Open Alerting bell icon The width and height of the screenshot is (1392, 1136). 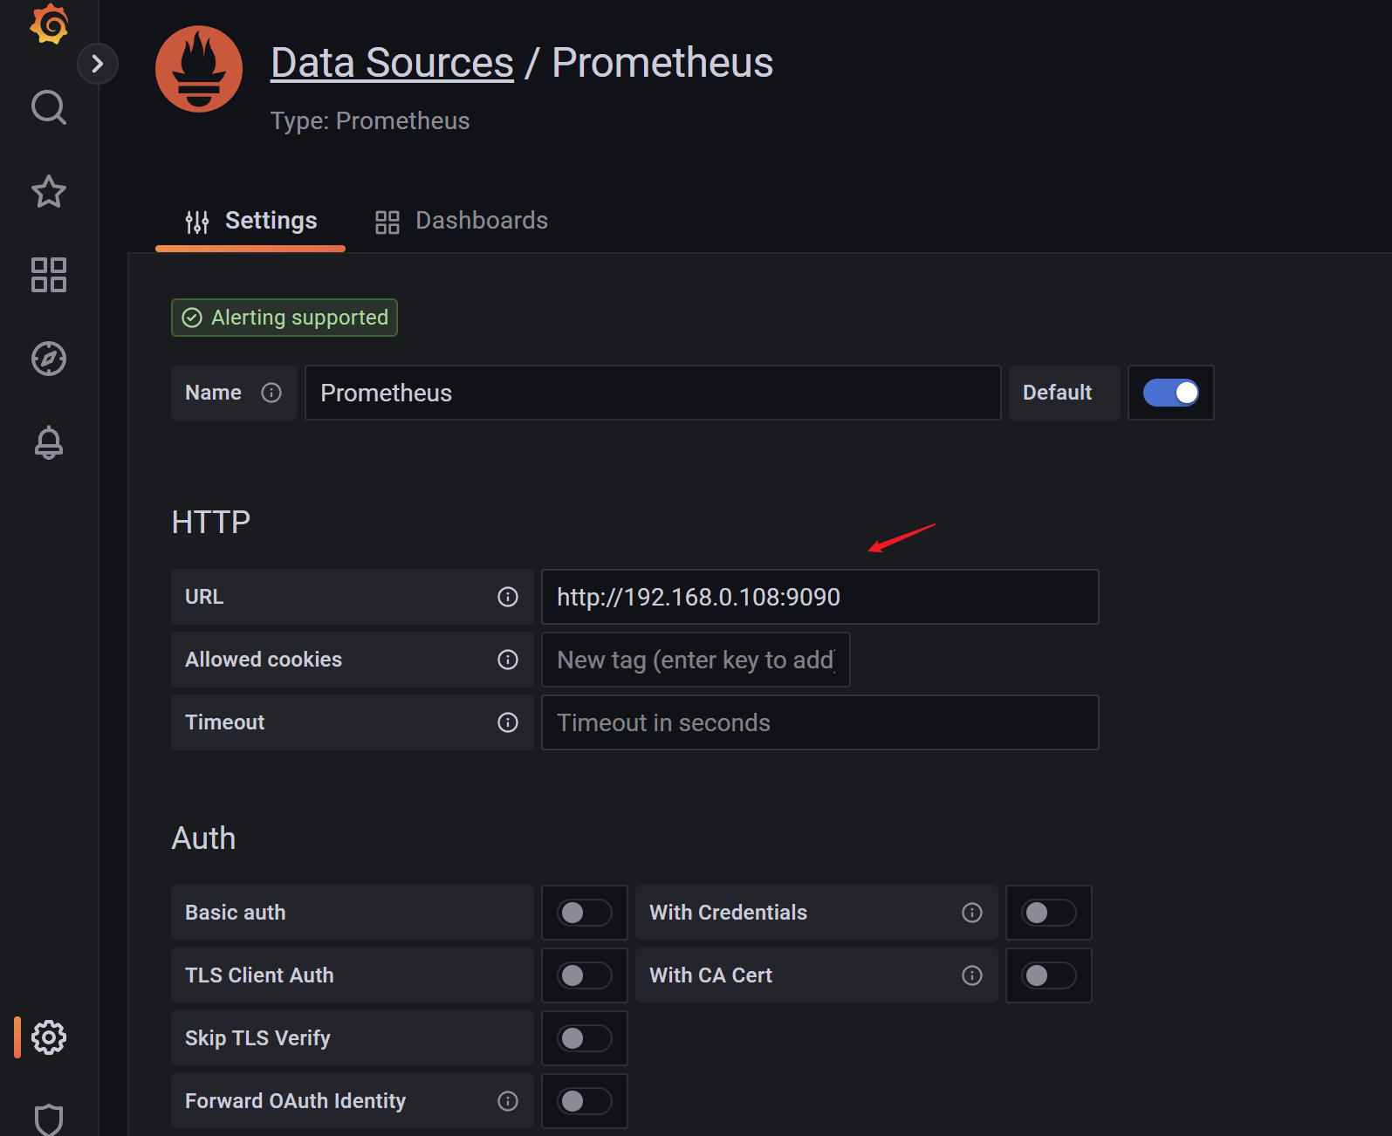pyautogui.click(x=49, y=442)
